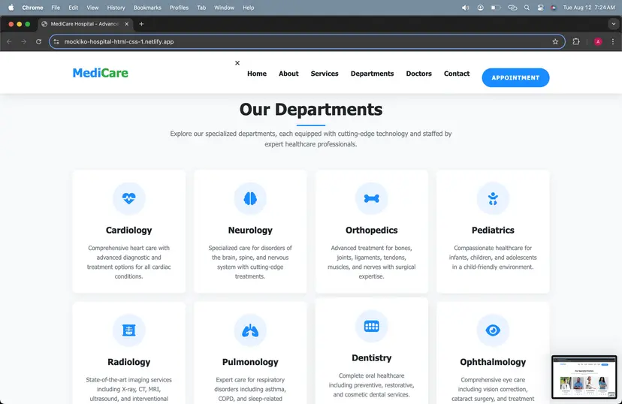Click the Dentistry teeth icon
Viewport: 622px width, 404px height.
pos(371,326)
